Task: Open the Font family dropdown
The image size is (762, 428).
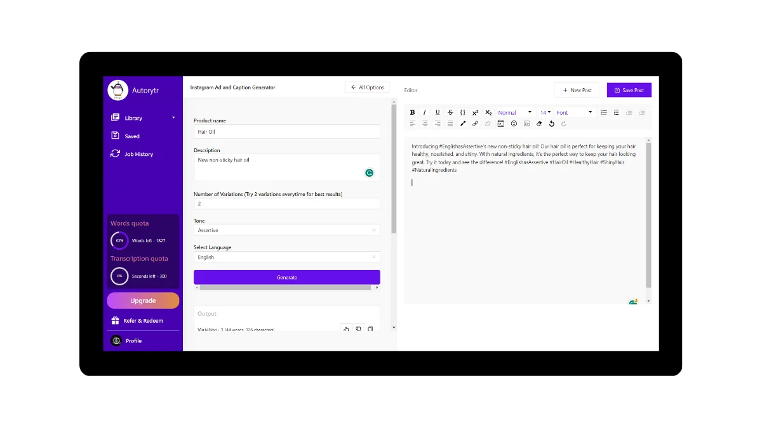Action: (575, 112)
